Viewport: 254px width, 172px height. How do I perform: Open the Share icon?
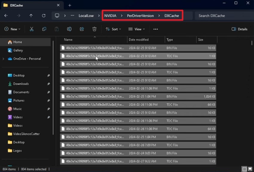pyautogui.click(x=82, y=29)
